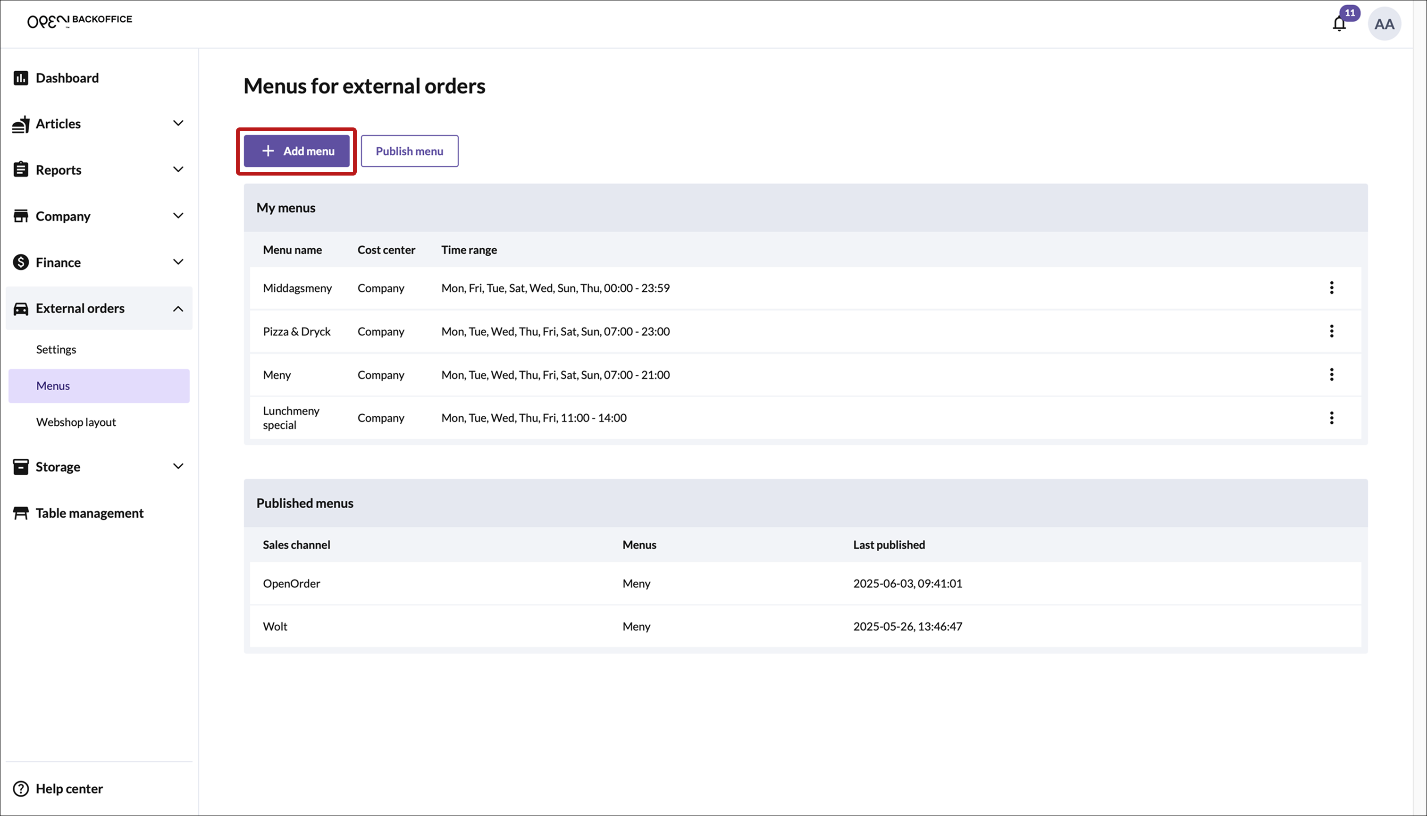
Task: Click the 00:00 - 23:59 time range cell
Action: (556, 288)
